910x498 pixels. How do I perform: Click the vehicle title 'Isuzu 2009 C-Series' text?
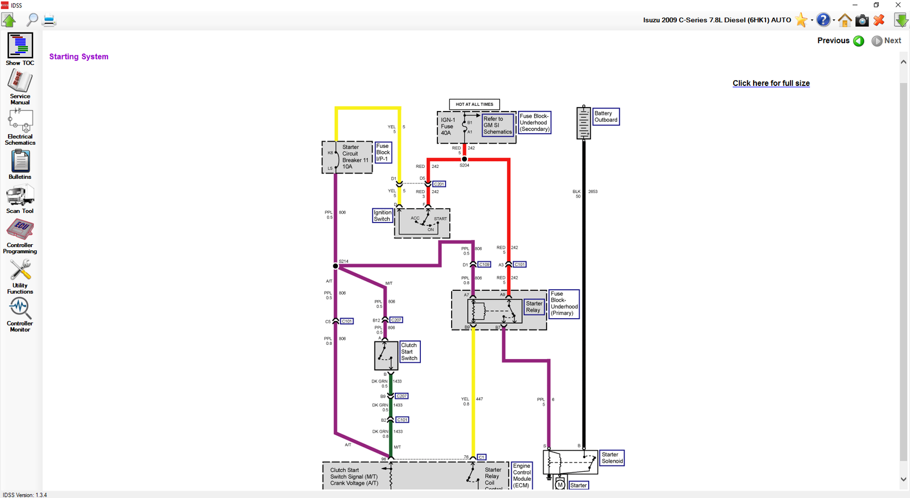coord(717,20)
